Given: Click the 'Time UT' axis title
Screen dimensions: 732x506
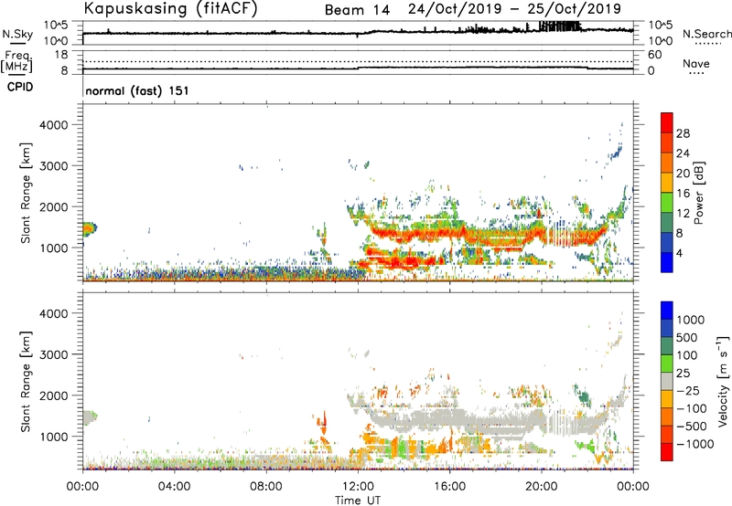Looking at the screenshot, I should click(358, 501).
